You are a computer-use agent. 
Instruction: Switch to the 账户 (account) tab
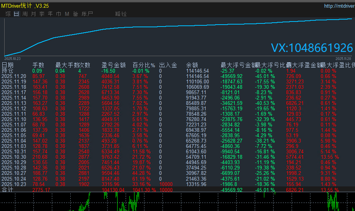[87, 14]
